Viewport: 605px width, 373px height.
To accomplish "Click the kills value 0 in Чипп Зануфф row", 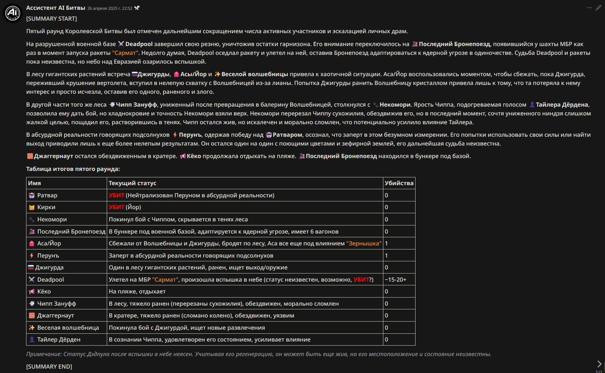I will click(x=386, y=304).
